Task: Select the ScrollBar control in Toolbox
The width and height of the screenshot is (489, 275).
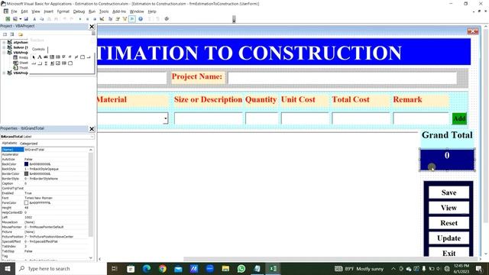Action: [x=46, y=63]
